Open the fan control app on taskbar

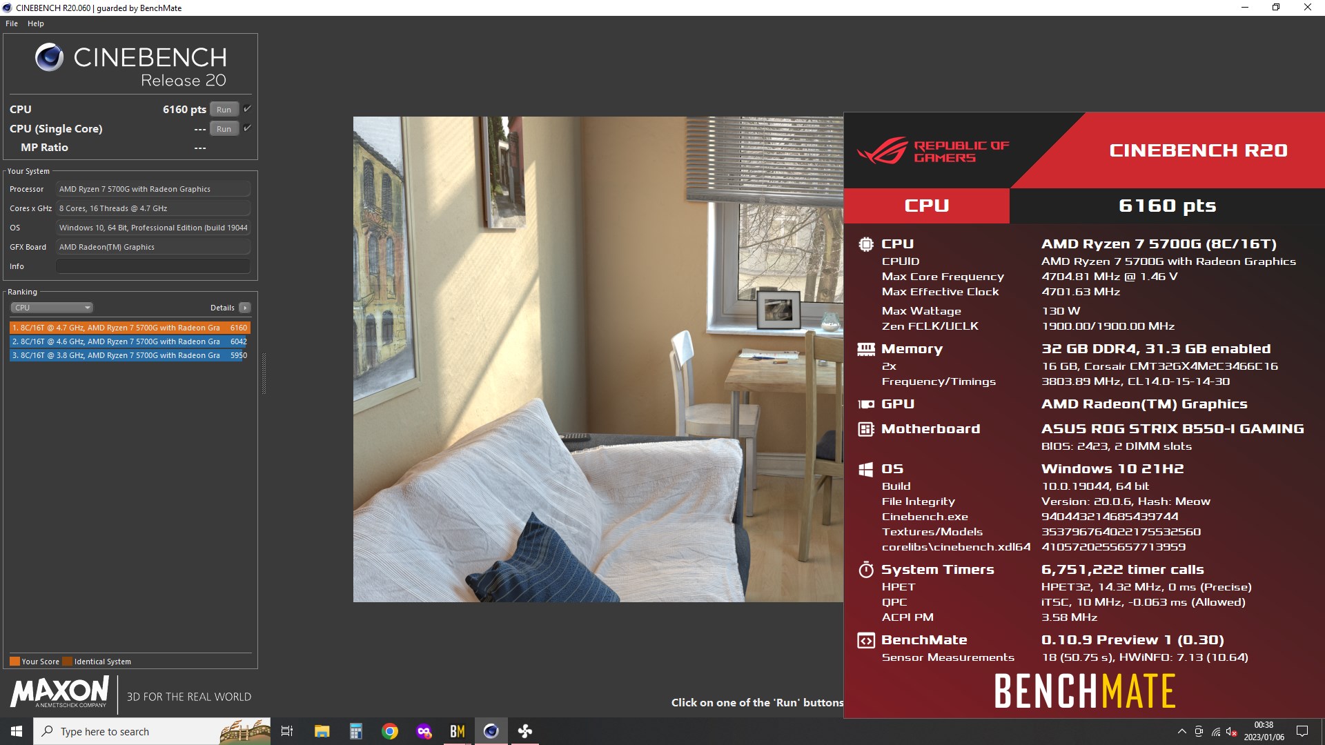click(524, 731)
